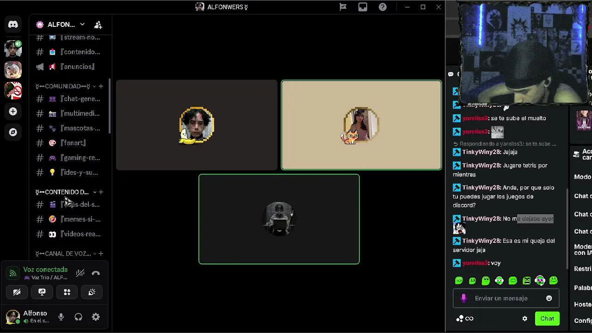The image size is (592, 333).
Task: Open Discord inbox icon in title bar
Action: (x=363, y=7)
